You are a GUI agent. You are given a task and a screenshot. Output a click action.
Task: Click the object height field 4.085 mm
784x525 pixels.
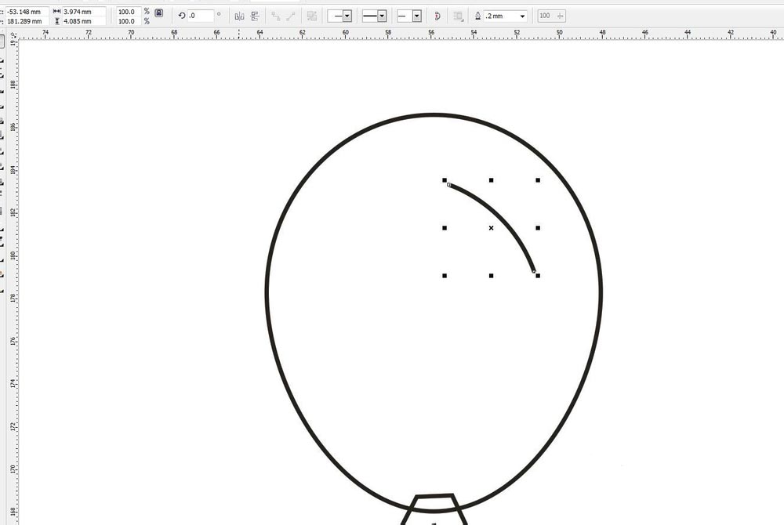pyautogui.click(x=84, y=21)
